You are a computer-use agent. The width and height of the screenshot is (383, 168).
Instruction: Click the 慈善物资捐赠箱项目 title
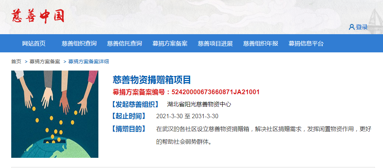(152, 80)
